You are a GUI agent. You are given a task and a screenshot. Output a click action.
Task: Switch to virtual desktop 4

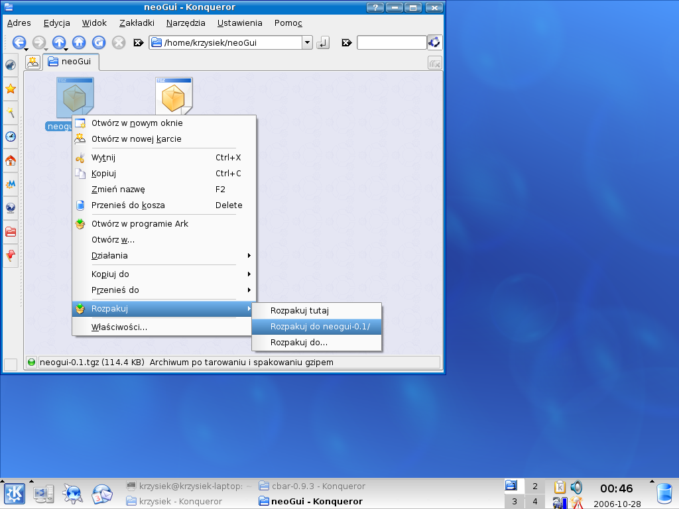tap(535, 501)
